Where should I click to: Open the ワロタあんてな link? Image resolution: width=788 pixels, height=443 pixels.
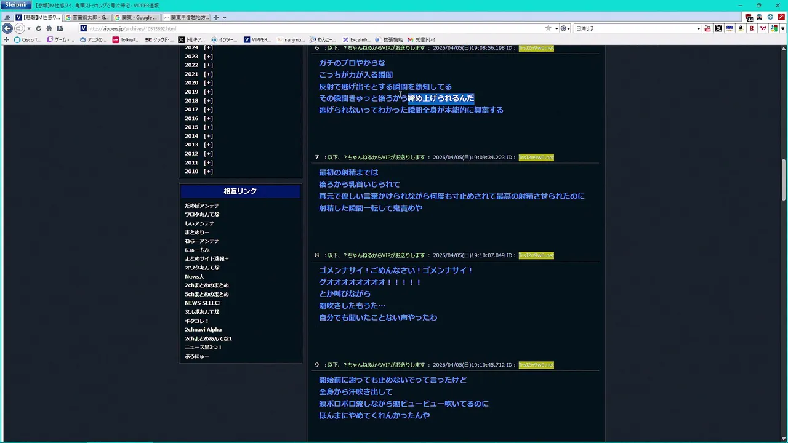pos(202,214)
